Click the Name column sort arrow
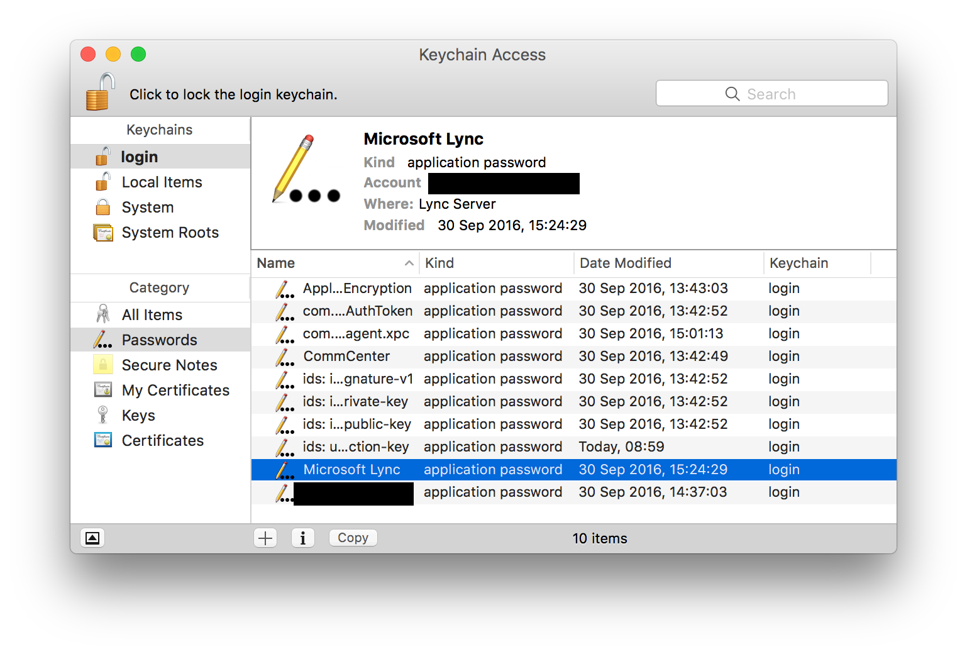This screenshot has height=654, width=967. pos(409,263)
